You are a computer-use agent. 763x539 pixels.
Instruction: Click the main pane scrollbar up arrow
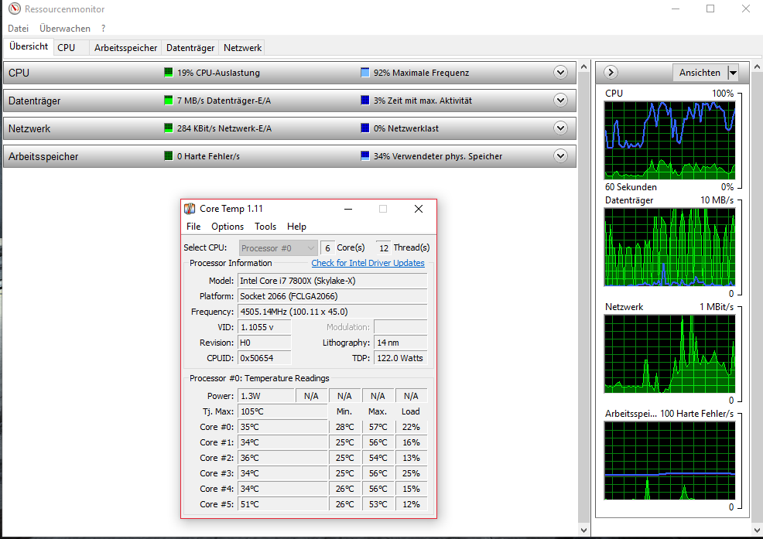(584, 67)
